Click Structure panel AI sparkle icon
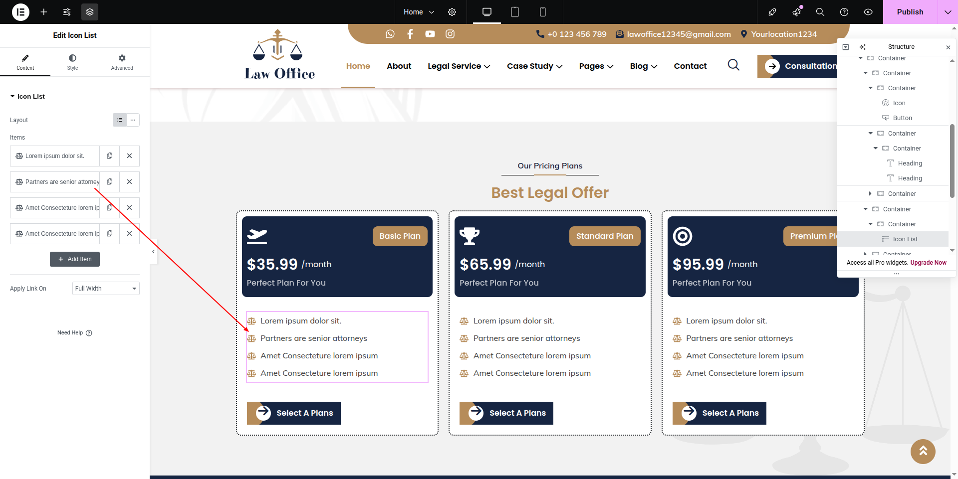 863,47
